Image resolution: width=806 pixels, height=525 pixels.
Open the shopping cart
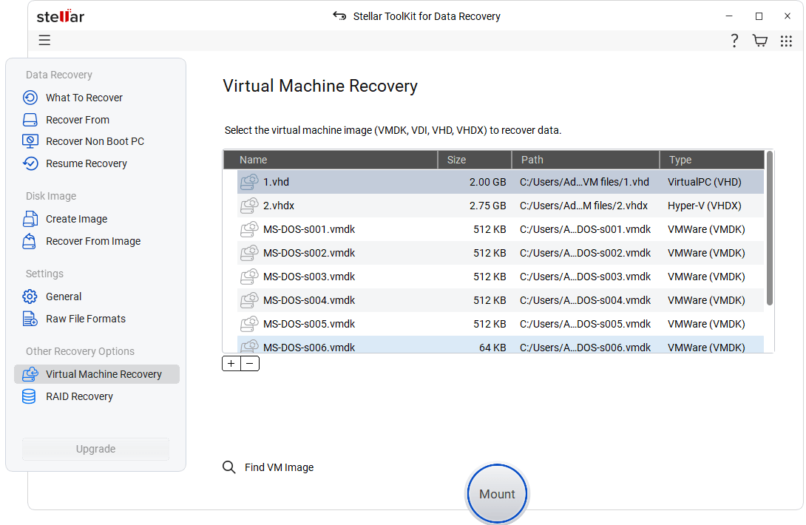tap(760, 41)
